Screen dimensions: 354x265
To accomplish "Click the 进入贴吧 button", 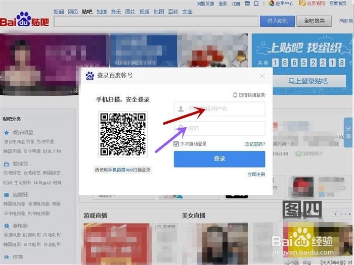I will (277, 21).
